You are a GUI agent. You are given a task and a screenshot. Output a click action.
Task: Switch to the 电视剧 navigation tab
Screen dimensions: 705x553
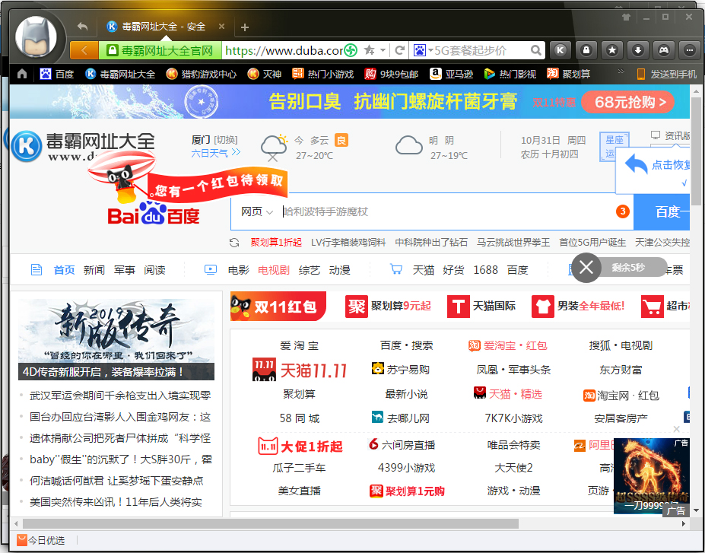272,269
